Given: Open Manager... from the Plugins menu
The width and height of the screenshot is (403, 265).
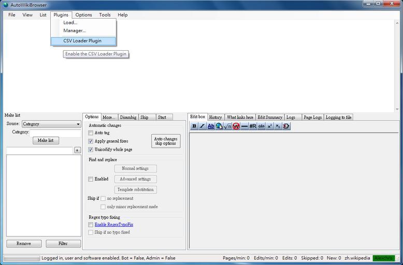Looking at the screenshot, I should (x=74, y=31).
